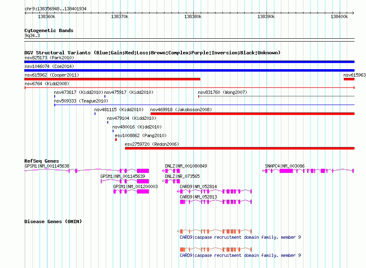
Task: Click the nsv615963 red bar at right edge
Action: [x=349, y=79]
